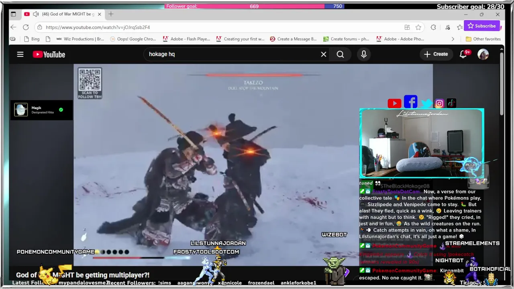514x289 pixels.
Task: Open the Other favorites folder
Action: [x=483, y=39]
